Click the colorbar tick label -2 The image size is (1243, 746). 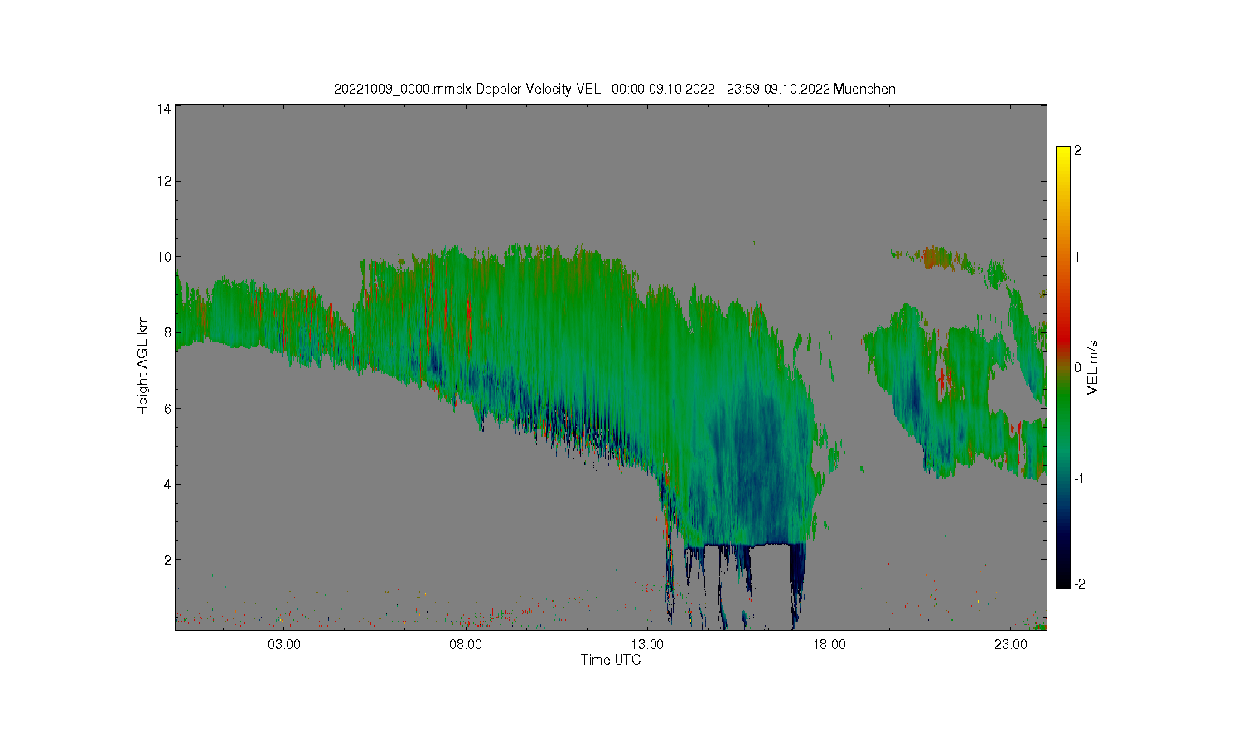point(1079,584)
